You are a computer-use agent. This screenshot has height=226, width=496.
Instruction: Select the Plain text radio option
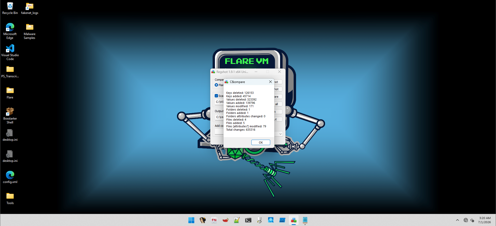click(x=216, y=85)
